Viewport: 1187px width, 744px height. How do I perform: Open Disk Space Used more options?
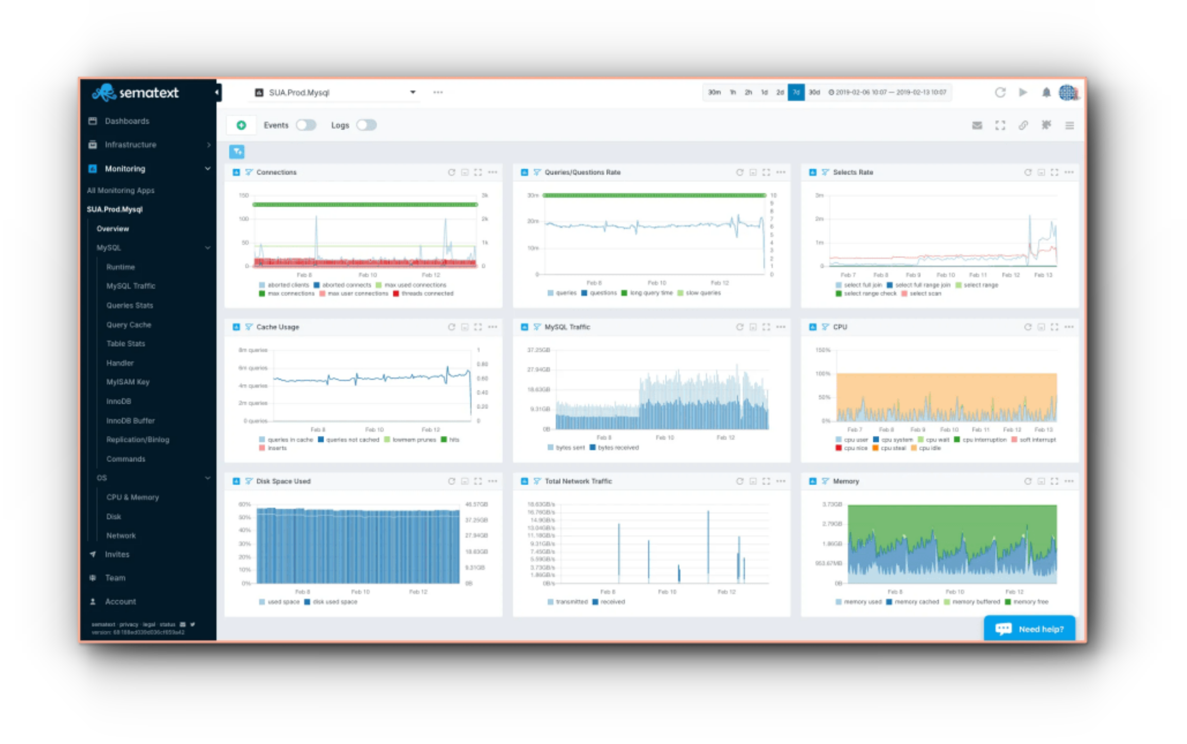[x=492, y=481]
